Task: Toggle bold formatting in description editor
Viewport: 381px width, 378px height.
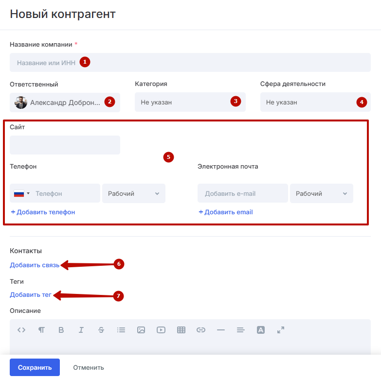Action: 61,330
